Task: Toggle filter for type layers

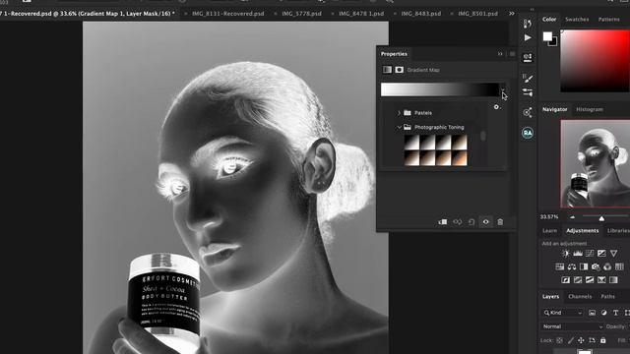Action: (x=615, y=313)
